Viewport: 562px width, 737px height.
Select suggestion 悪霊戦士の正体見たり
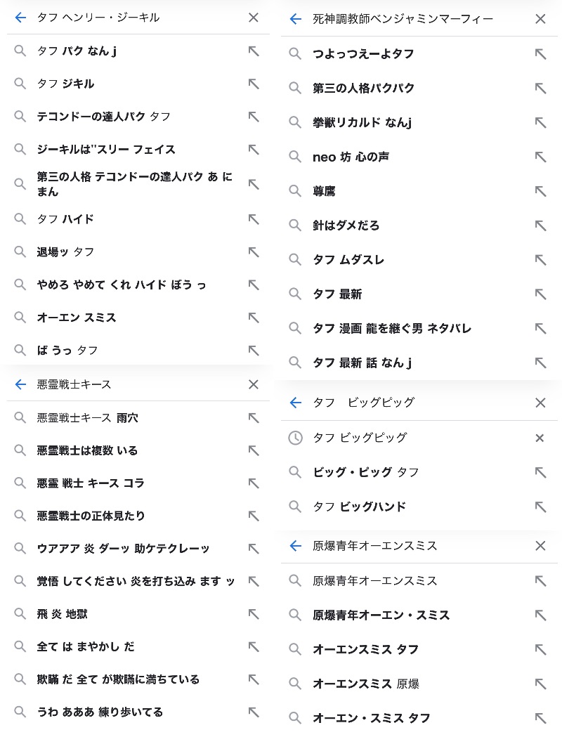click(x=91, y=516)
